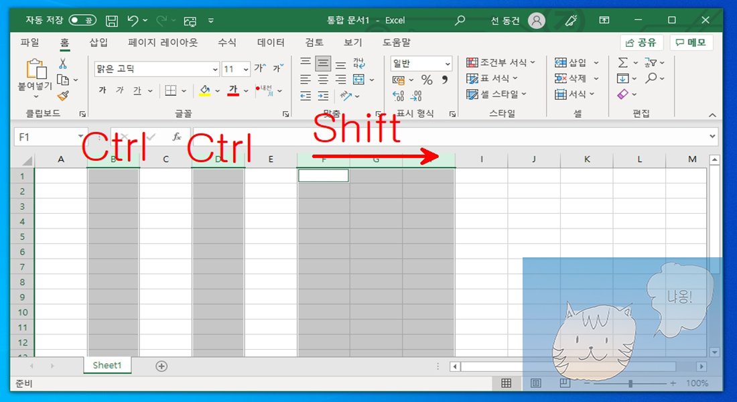Viewport: 737px width, 402px height.
Task: Open the Font Color dropdown arrow
Action: (x=246, y=90)
